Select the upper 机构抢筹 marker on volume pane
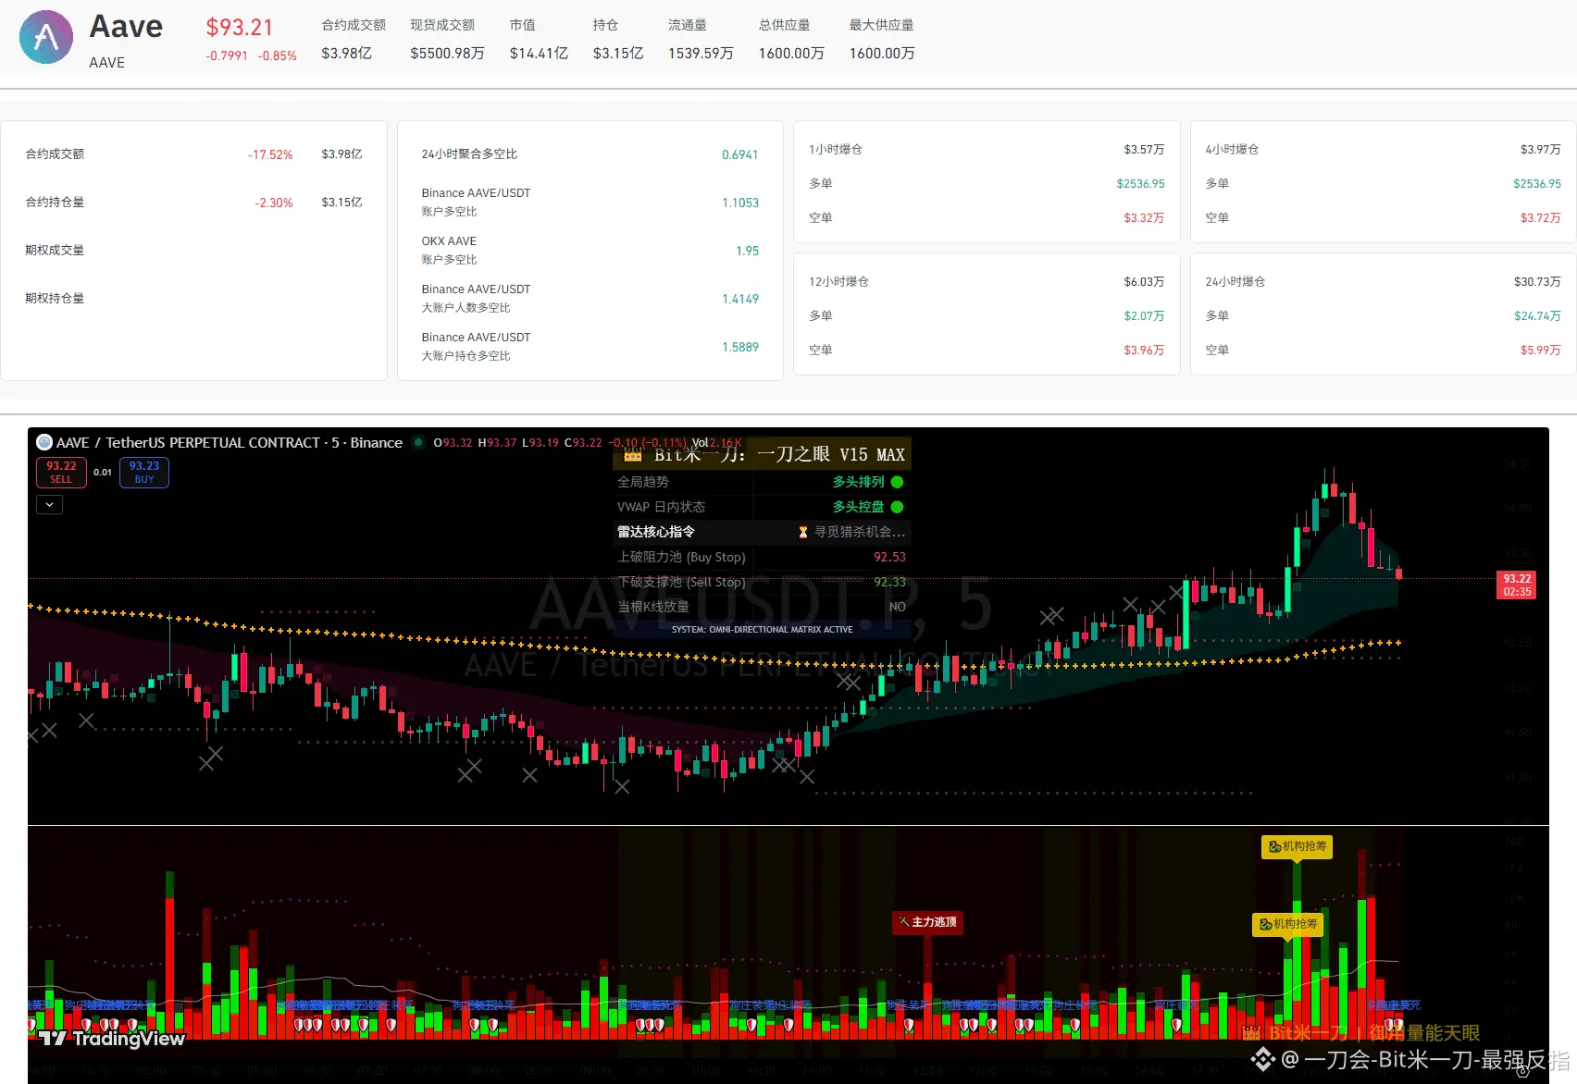The width and height of the screenshot is (1577, 1084). (x=1297, y=846)
